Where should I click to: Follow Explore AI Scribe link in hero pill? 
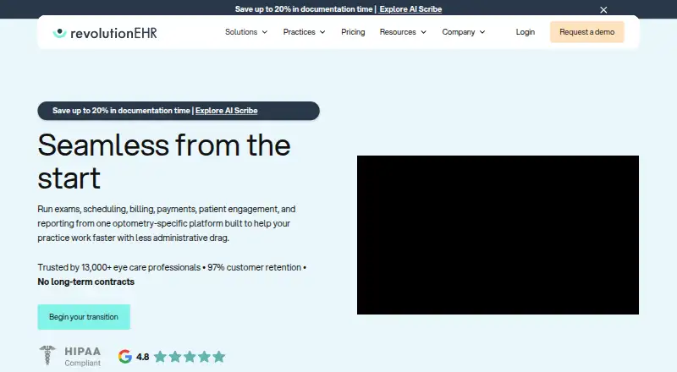[226, 111]
